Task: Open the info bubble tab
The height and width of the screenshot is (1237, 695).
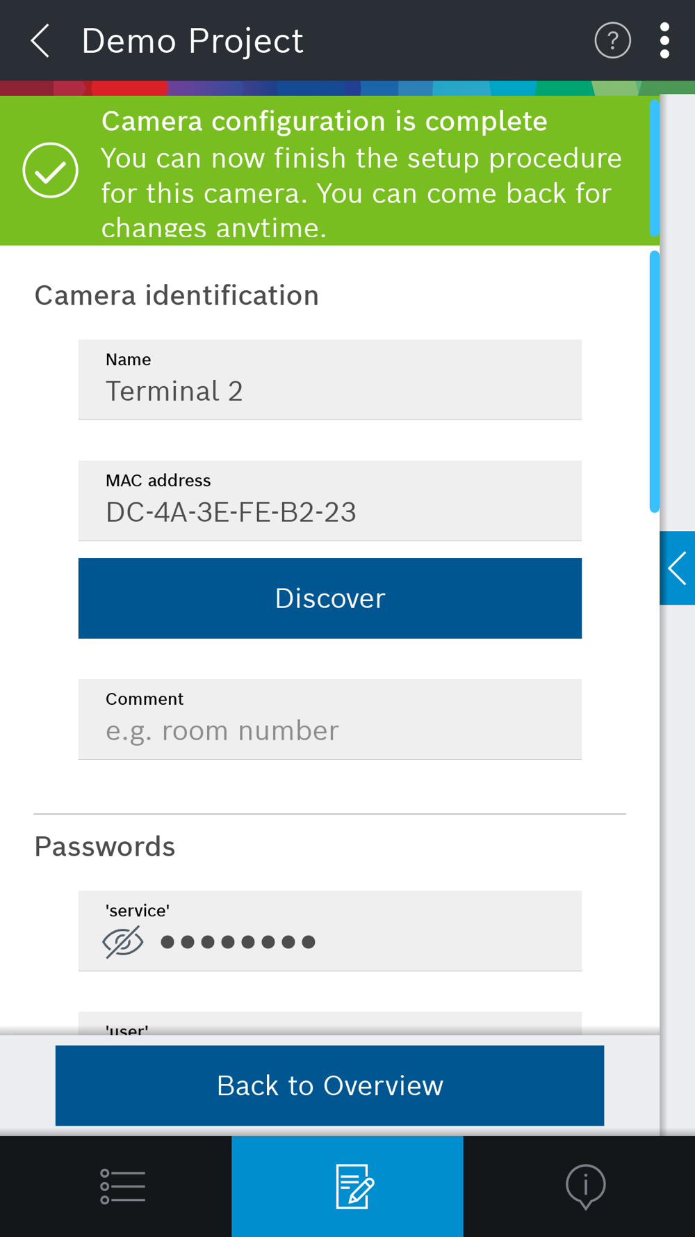Action: (x=585, y=1186)
